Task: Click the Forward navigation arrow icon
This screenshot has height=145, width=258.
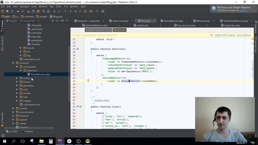Action: pyautogui.click(x=59, y=11)
